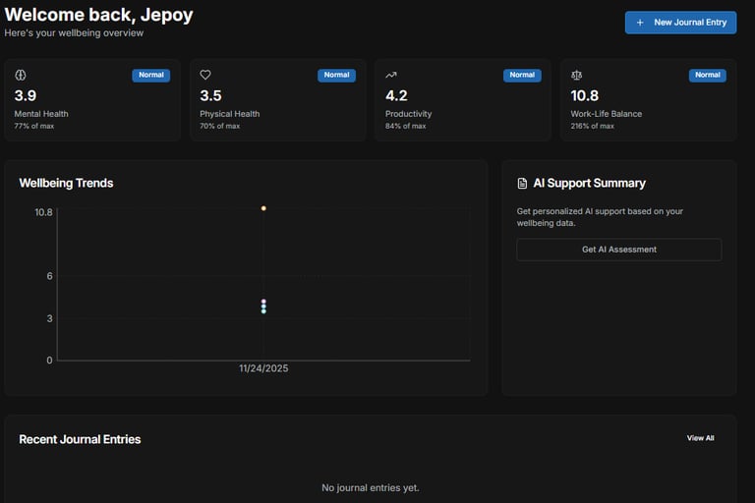Viewport: 755px width, 503px height.
Task: Click the Productivity label
Action: click(408, 114)
